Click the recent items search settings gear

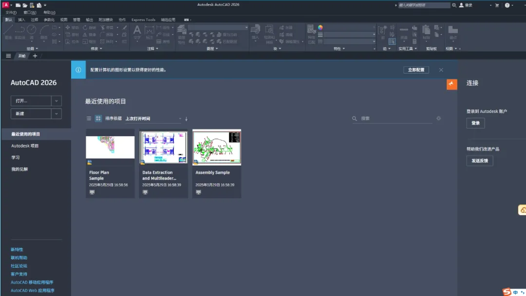coord(438,118)
